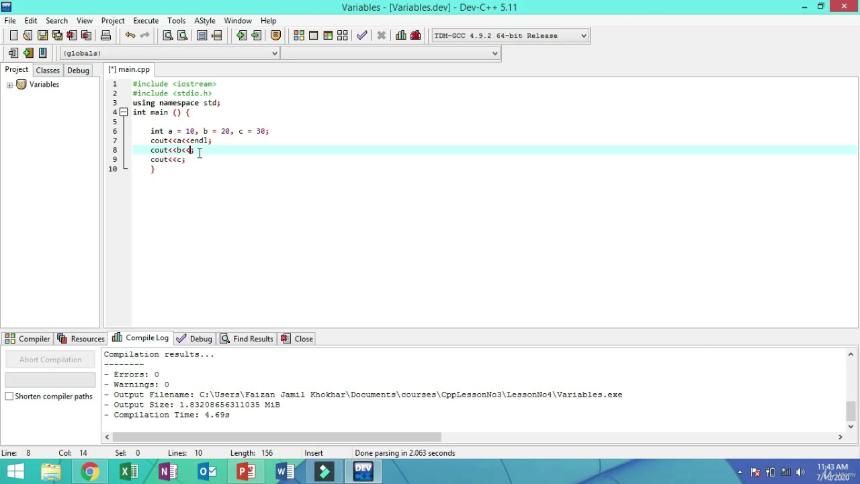Select the Variables project tree item
The width and height of the screenshot is (860, 484).
click(x=44, y=85)
